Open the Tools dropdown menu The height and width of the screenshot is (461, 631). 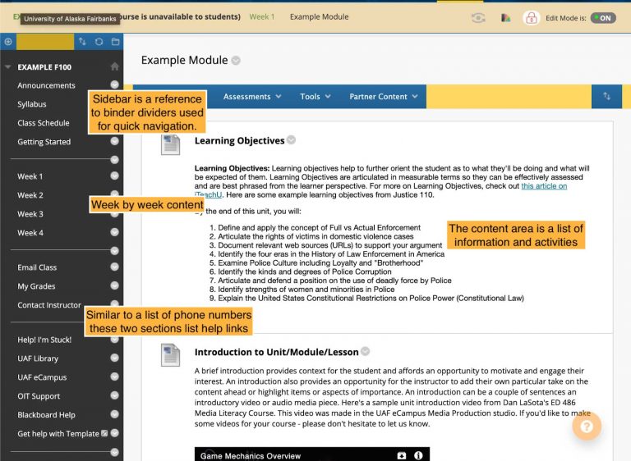coord(315,96)
